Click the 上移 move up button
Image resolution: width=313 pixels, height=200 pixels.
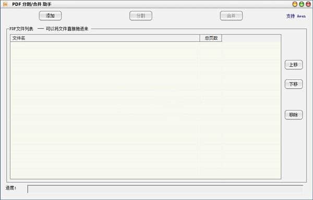coord(294,65)
